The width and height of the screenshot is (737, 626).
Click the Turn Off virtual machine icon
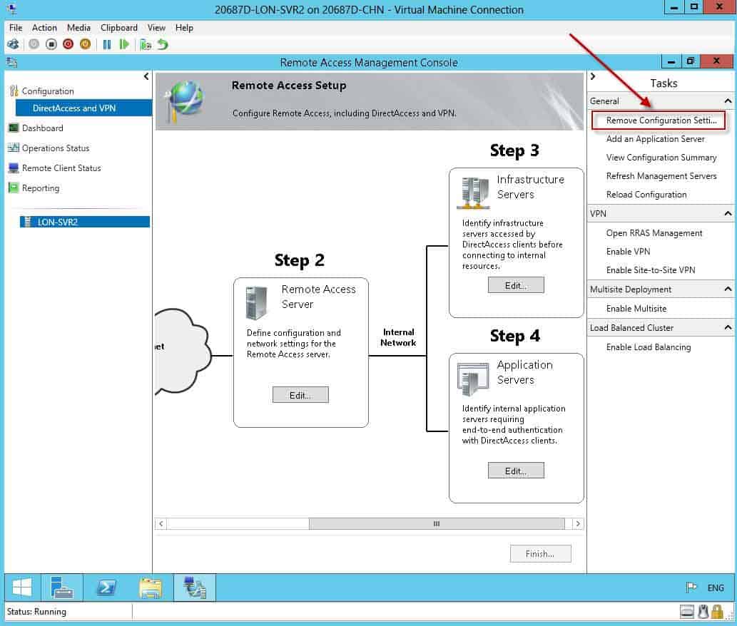(51, 45)
